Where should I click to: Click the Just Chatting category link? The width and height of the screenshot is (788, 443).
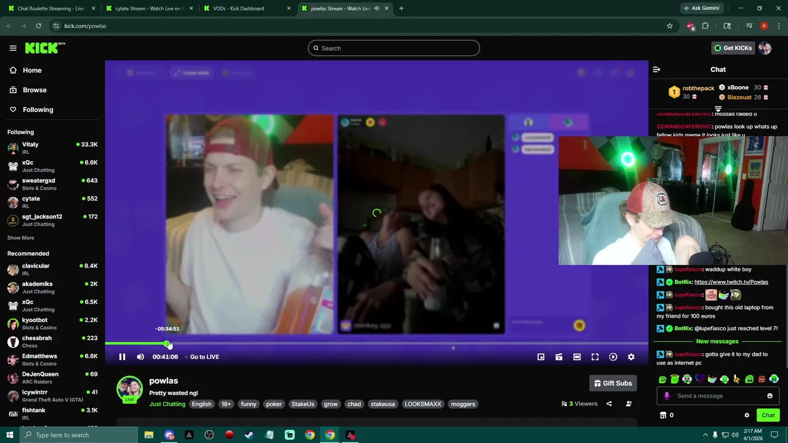click(x=167, y=404)
